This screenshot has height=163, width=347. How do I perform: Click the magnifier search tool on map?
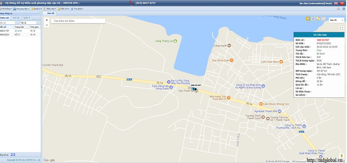coord(323,18)
